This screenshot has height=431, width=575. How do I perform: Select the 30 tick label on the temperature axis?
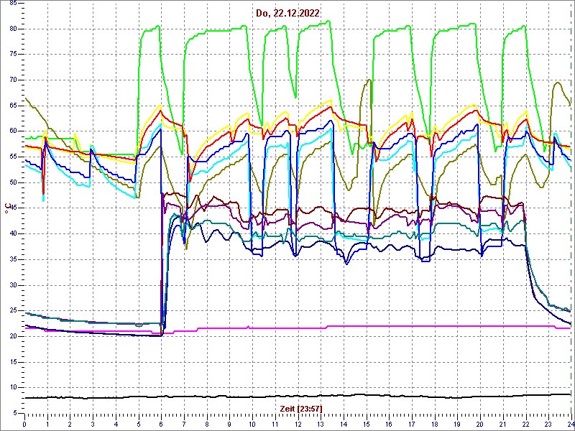(x=13, y=285)
